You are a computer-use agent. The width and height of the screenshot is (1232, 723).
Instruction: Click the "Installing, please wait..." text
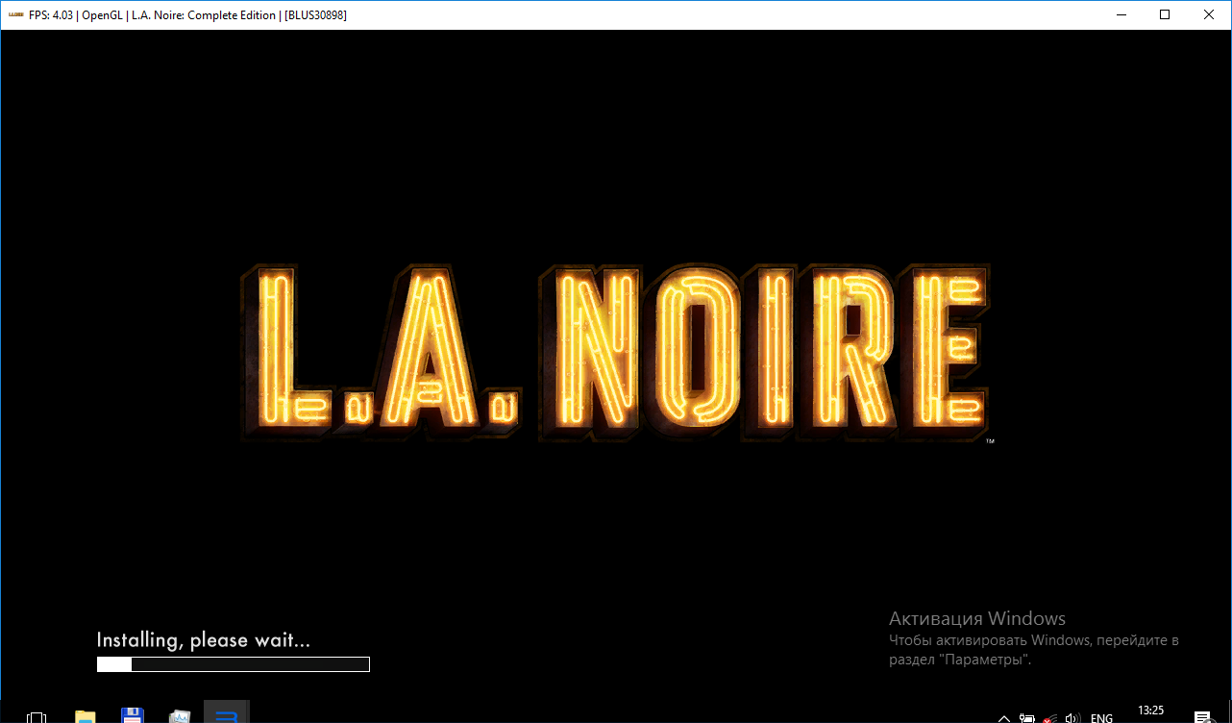(204, 640)
